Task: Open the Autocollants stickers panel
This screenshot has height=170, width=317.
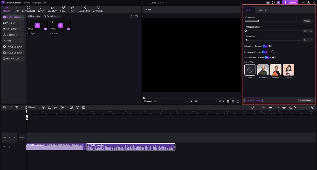Action: [x=28, y=9]
